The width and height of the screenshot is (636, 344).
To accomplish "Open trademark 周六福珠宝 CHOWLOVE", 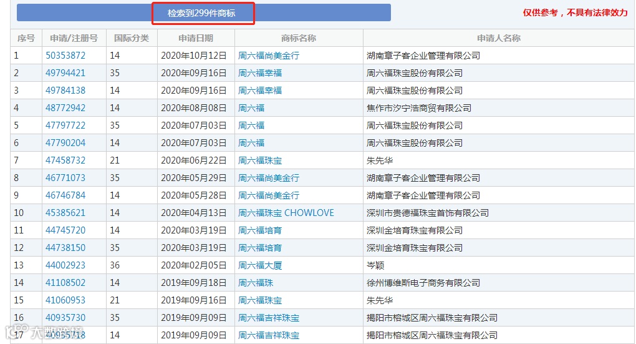I will coord(286,212).
